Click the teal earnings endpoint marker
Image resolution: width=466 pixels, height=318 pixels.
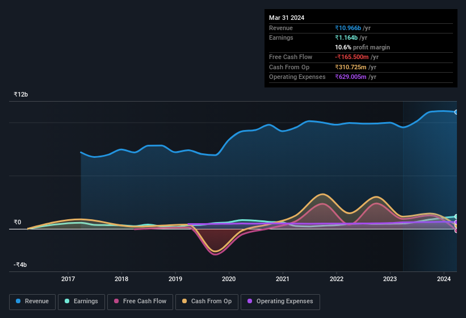click(x=456, y=217)
